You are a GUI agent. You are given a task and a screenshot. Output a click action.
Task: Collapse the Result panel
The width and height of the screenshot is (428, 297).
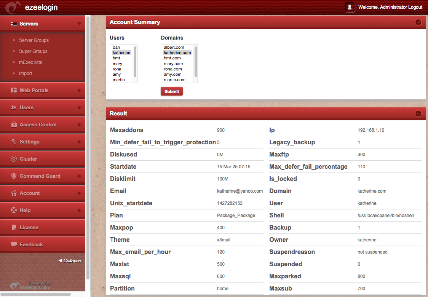[418, 113]
